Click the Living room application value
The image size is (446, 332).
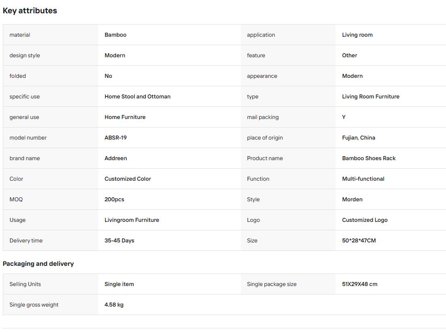[x=357, y=35]
